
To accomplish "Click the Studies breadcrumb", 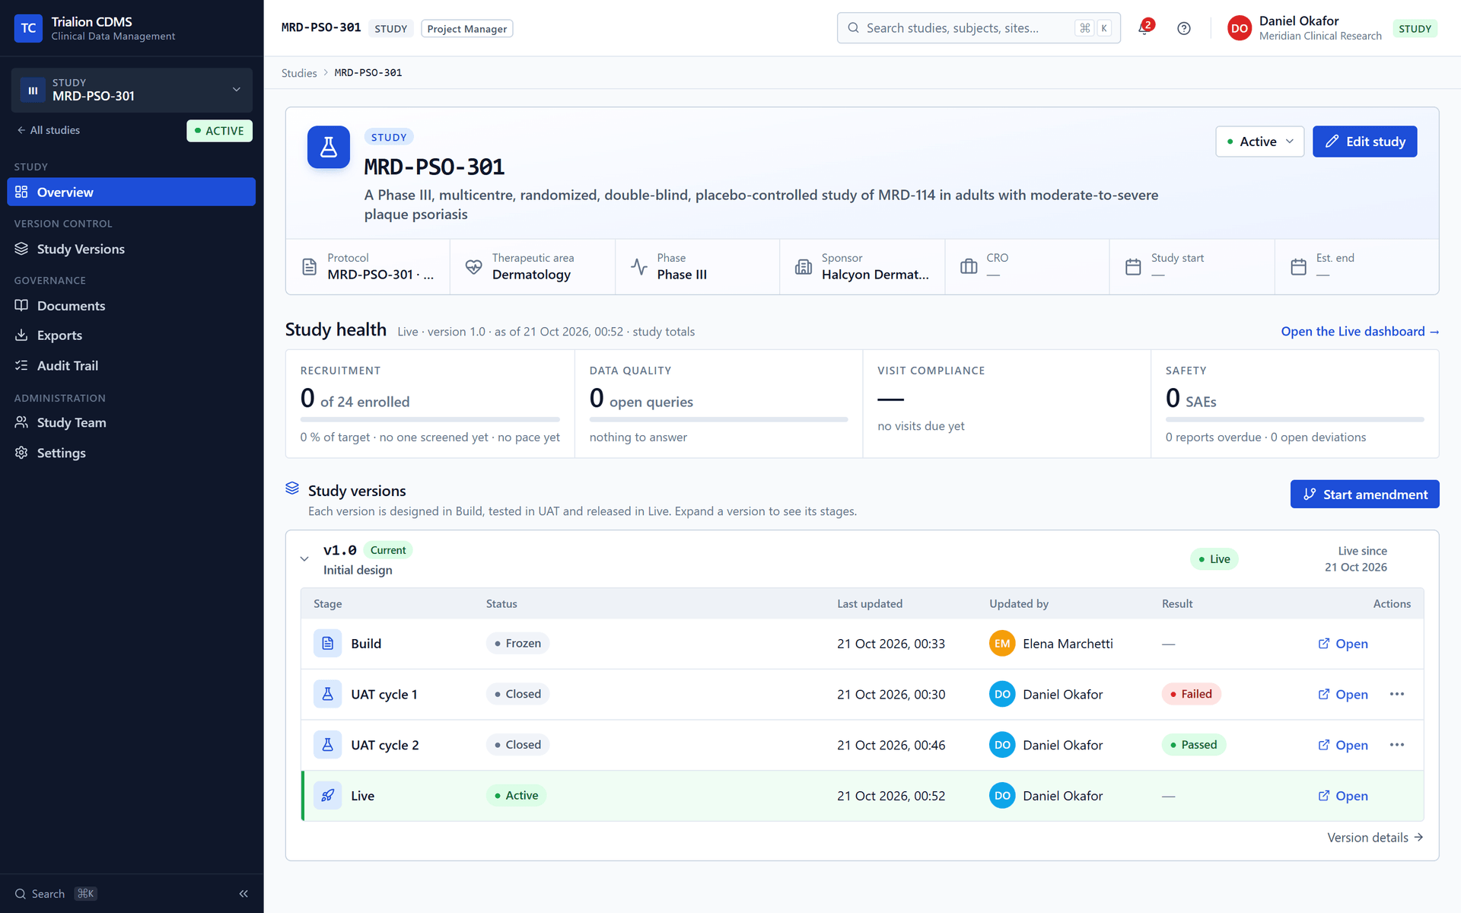I will [x=299, y=73].
